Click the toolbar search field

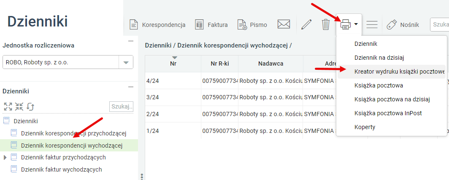click(440, 24)
